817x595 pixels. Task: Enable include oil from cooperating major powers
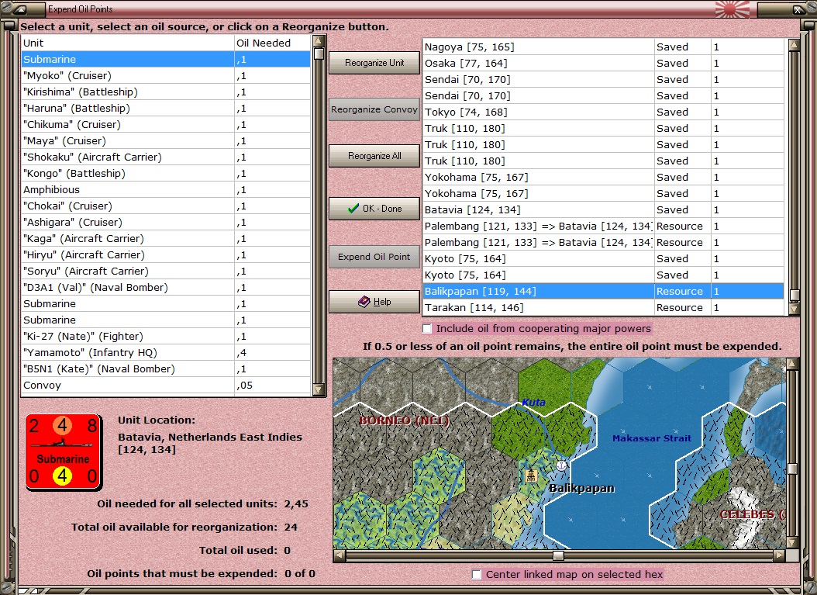pyautogui.click(x=427, y=328)
